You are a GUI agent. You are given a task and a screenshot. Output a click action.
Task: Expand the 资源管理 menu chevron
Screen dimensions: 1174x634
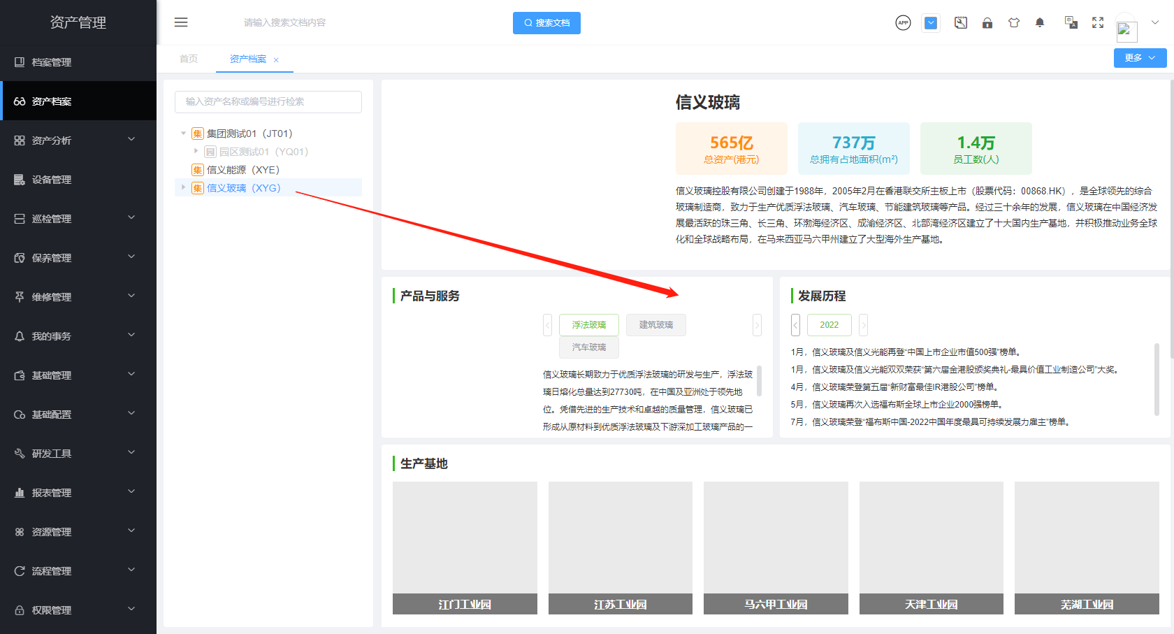tap(131, 531)
